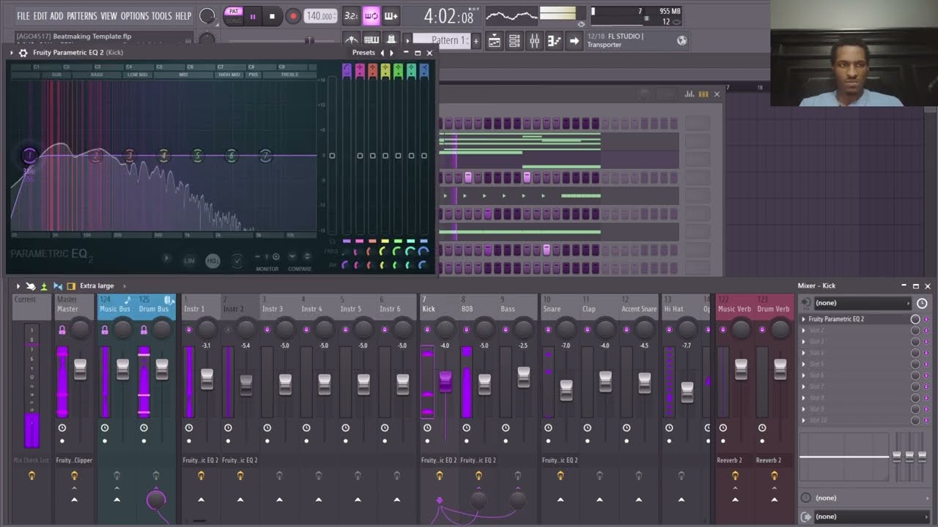Click Fruity Clipper slot on Master track

tap(74, 460)
